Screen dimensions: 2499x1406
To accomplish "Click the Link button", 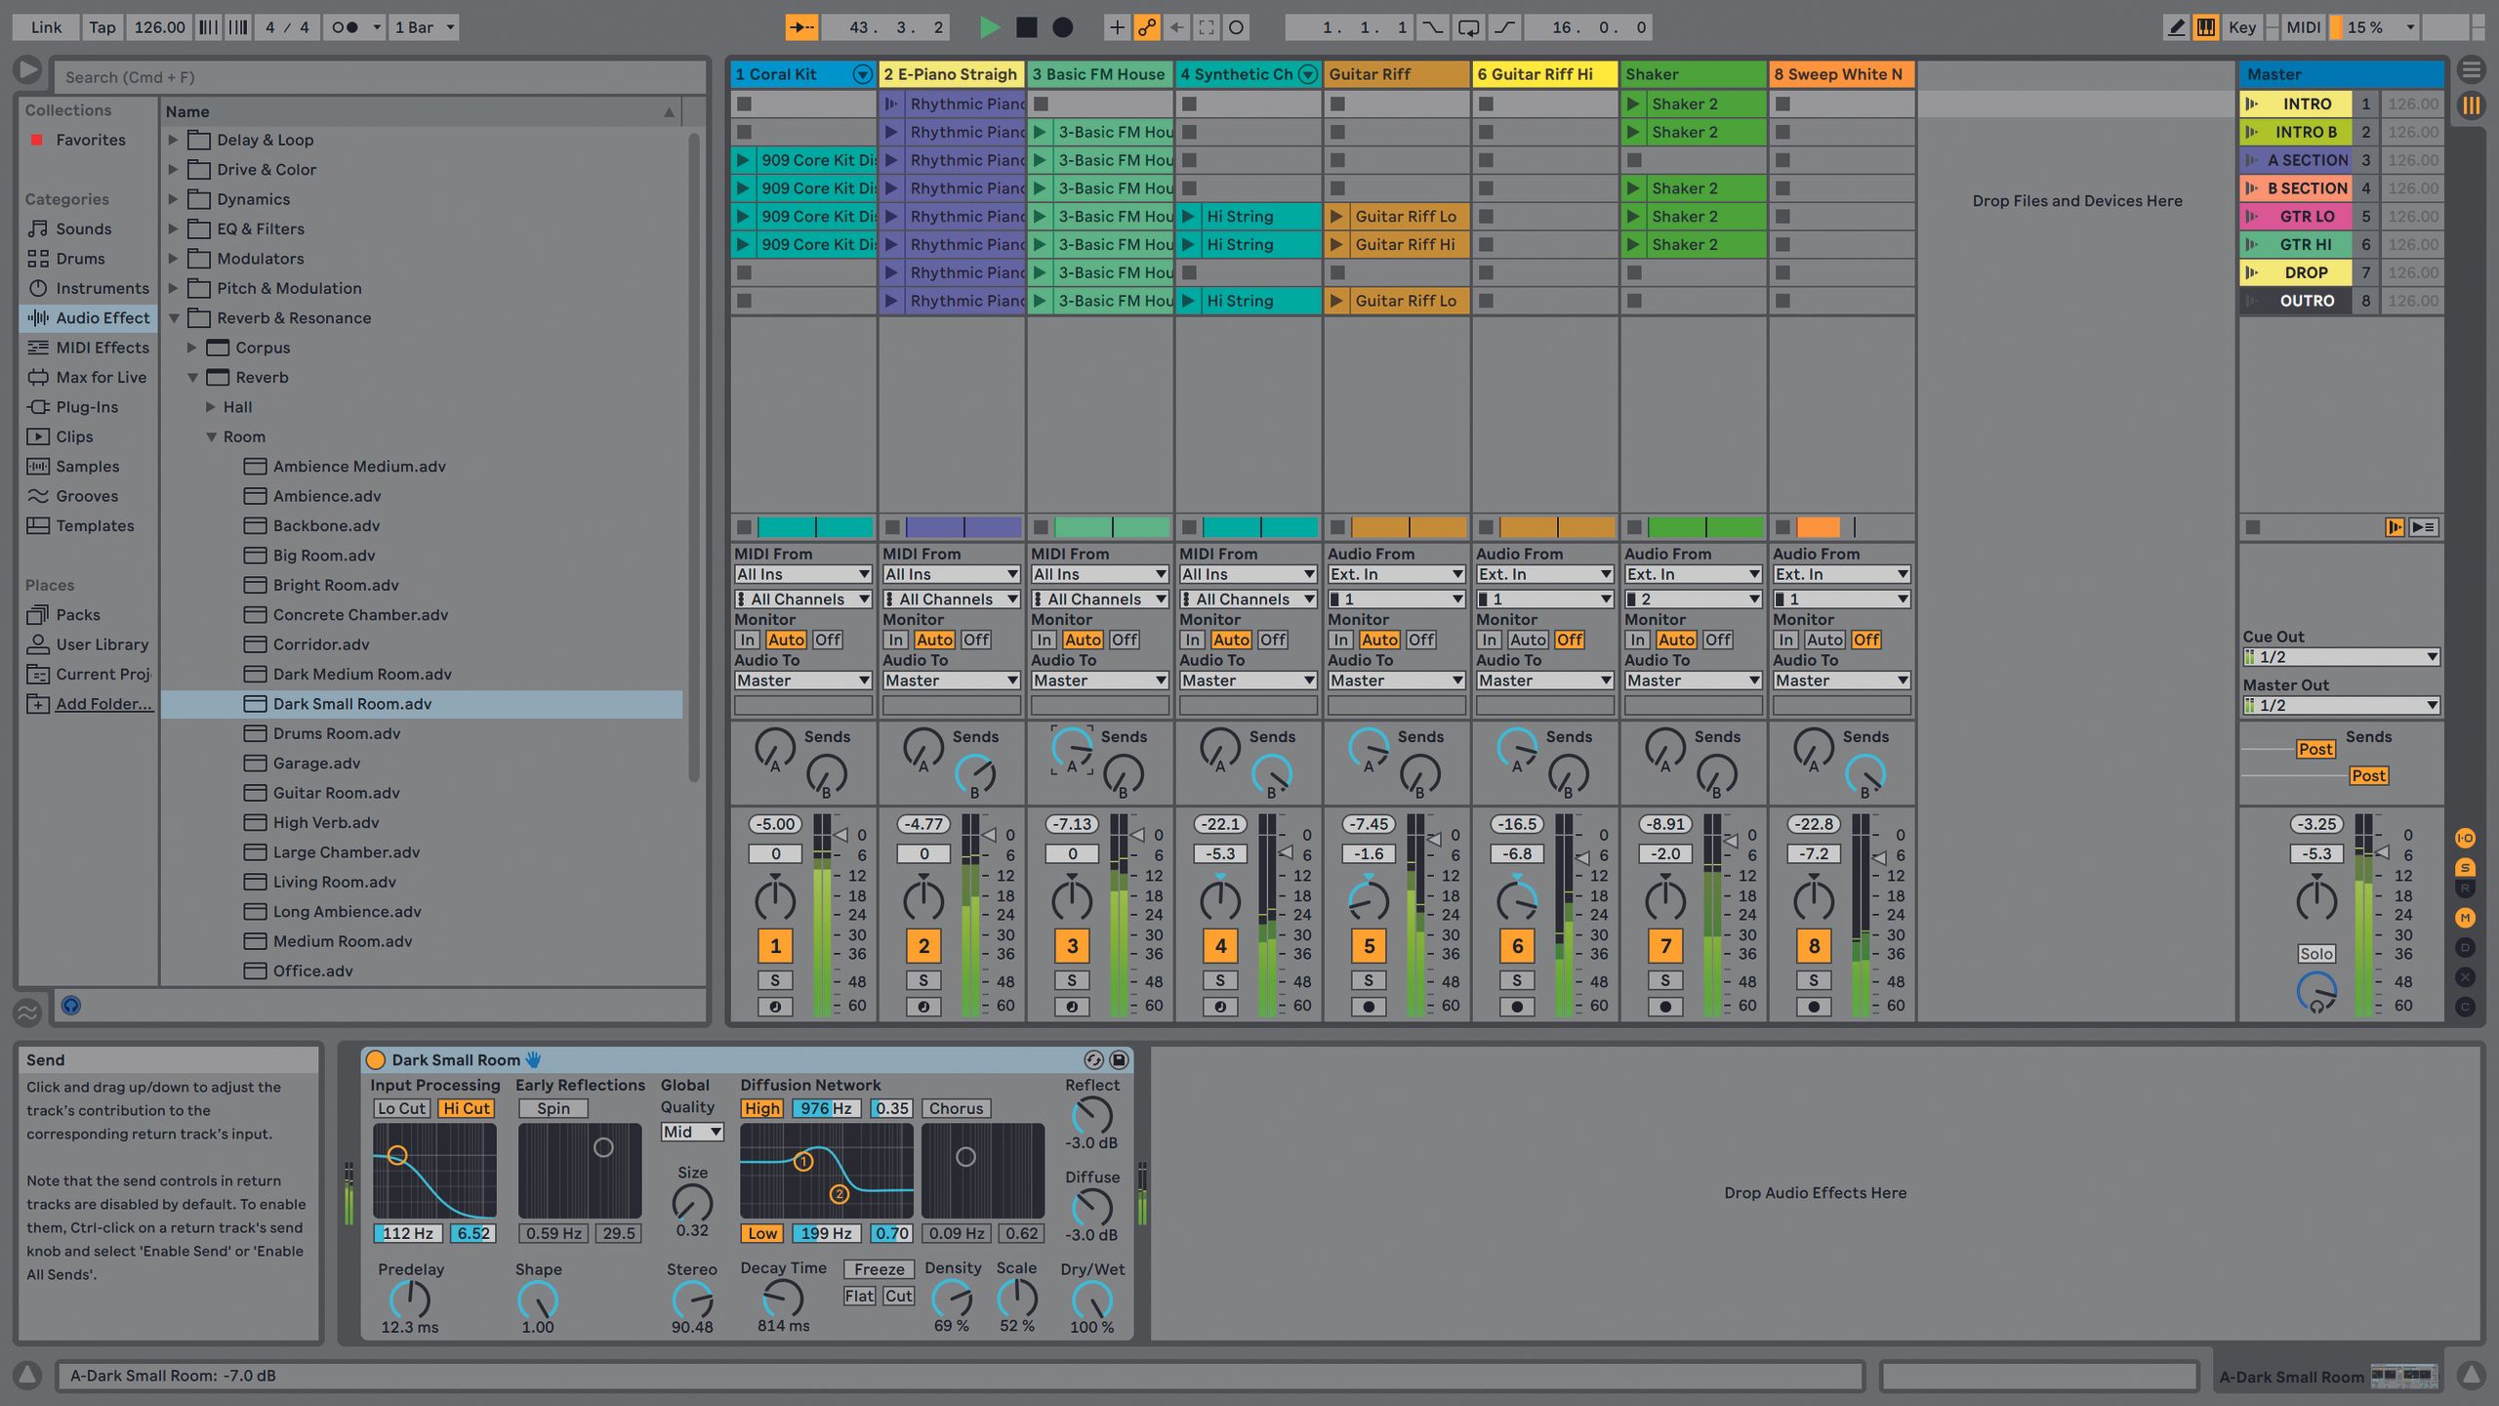I will tap(45, 27).
